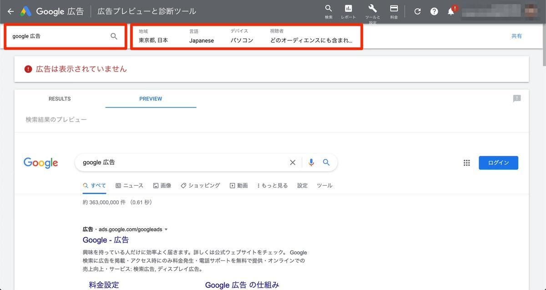Open the 動画 videos tab
Image resolution: width=546 pixels, height=290 pixels.
click(239, 186)
